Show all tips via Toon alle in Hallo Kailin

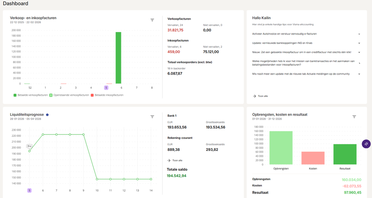263,96
